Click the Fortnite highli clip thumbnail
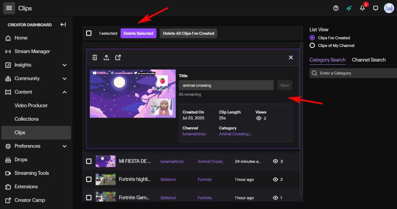The height and width of the screenshot is (209, 397). (105, 180)
